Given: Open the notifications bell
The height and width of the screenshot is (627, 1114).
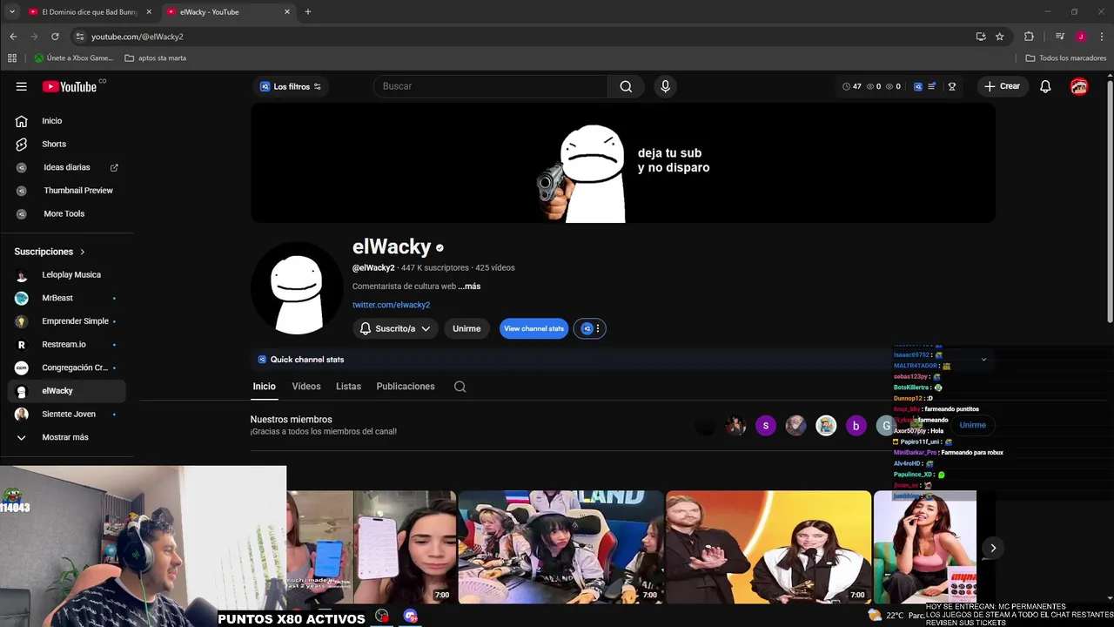Looking at the screenshot, I should click(1045, 86).
